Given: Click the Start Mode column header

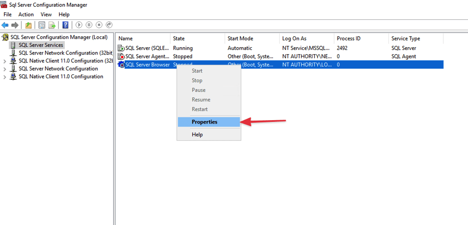Looking at the screenshot, I should 251,38.
